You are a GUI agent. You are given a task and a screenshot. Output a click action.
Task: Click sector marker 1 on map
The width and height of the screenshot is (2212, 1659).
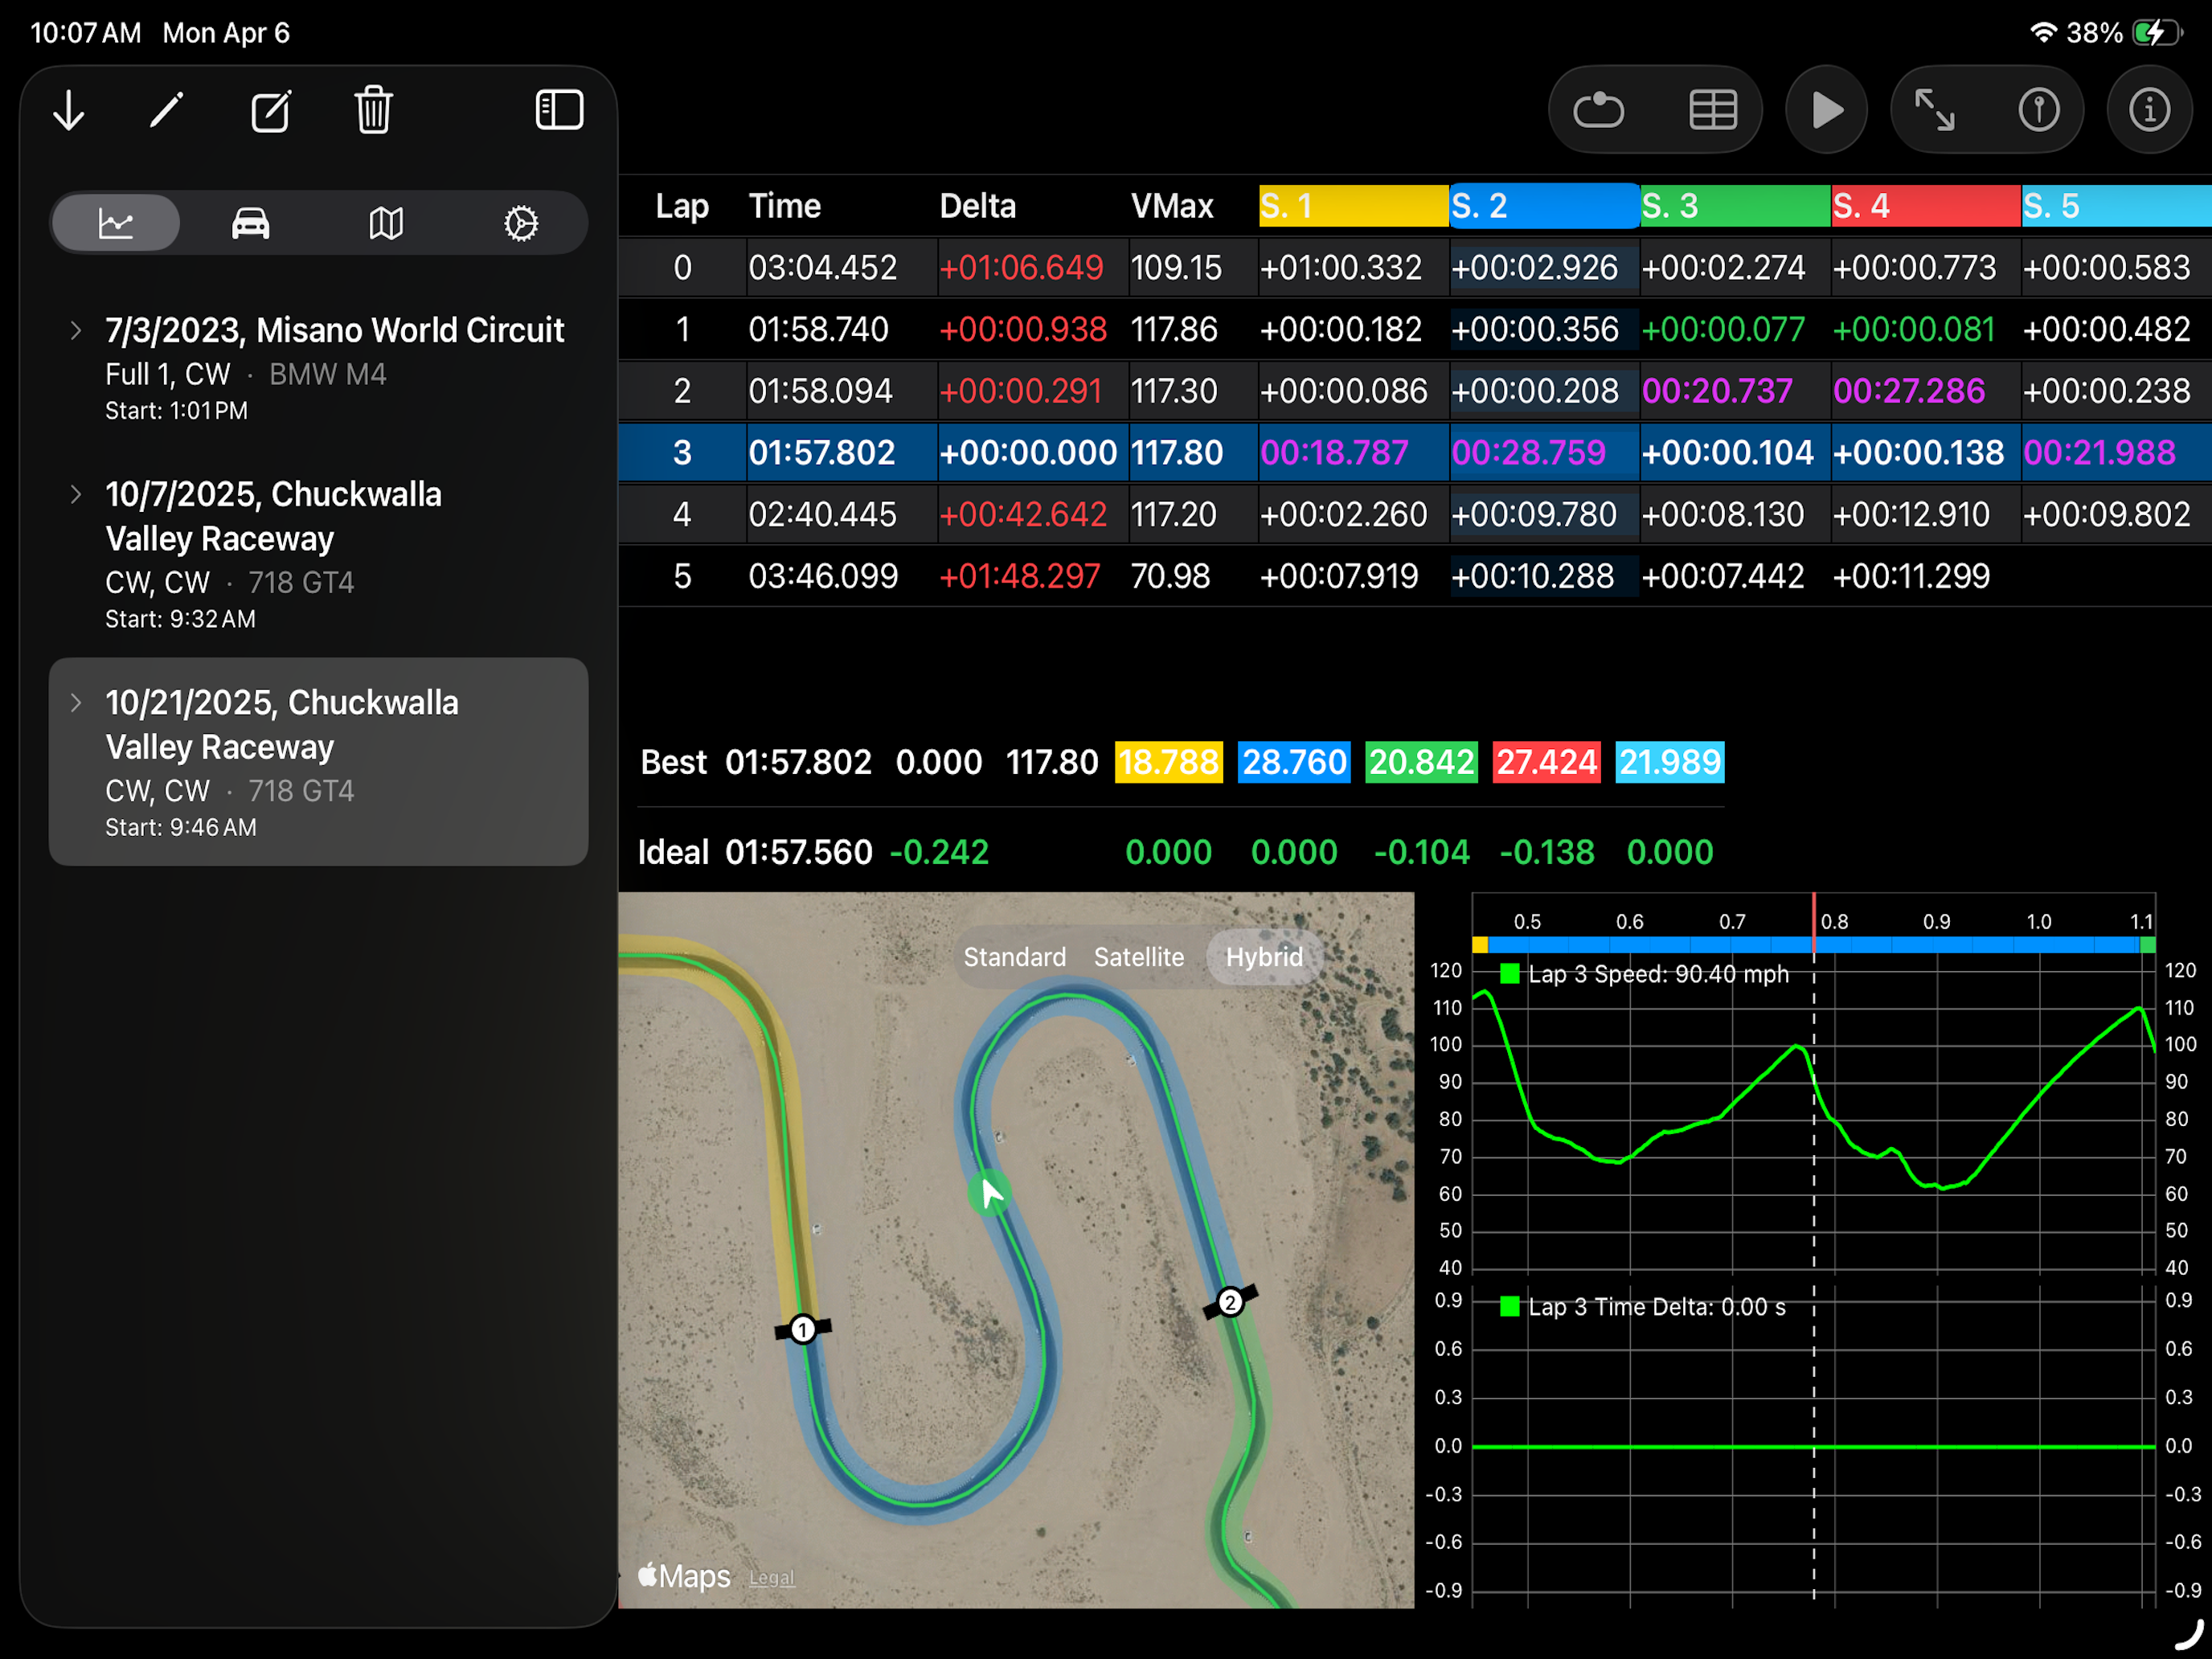point(802,1329)
